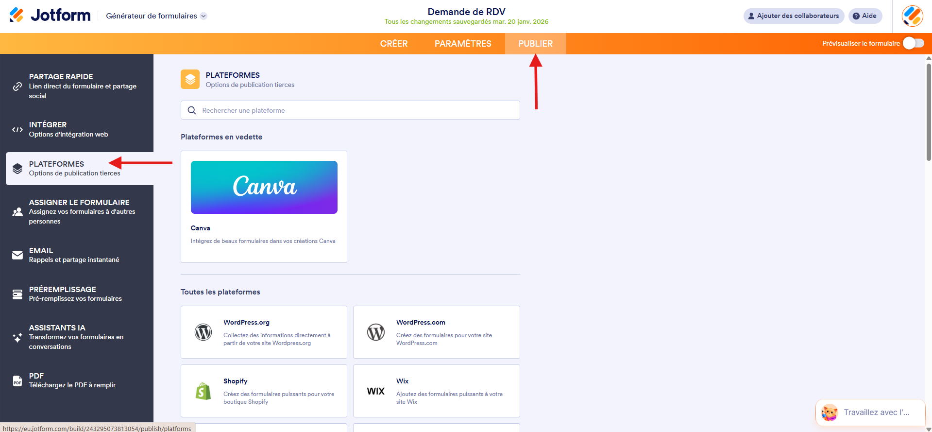This screenshot has height=432, width=932.
Task: Focus the Rechercher une plateforme field
Action: [x=350, y=110]
